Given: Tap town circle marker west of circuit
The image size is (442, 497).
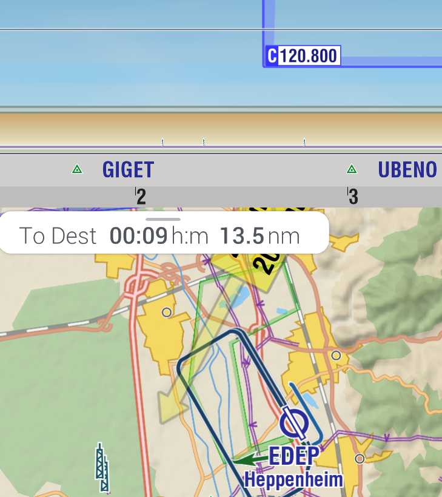Looking at the screenshot, I should click(167, 312).
